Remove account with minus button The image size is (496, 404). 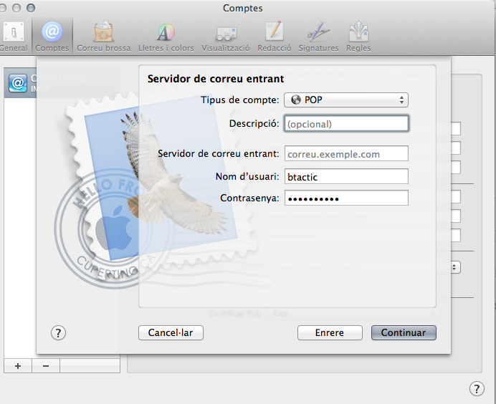tap(46, 366)
